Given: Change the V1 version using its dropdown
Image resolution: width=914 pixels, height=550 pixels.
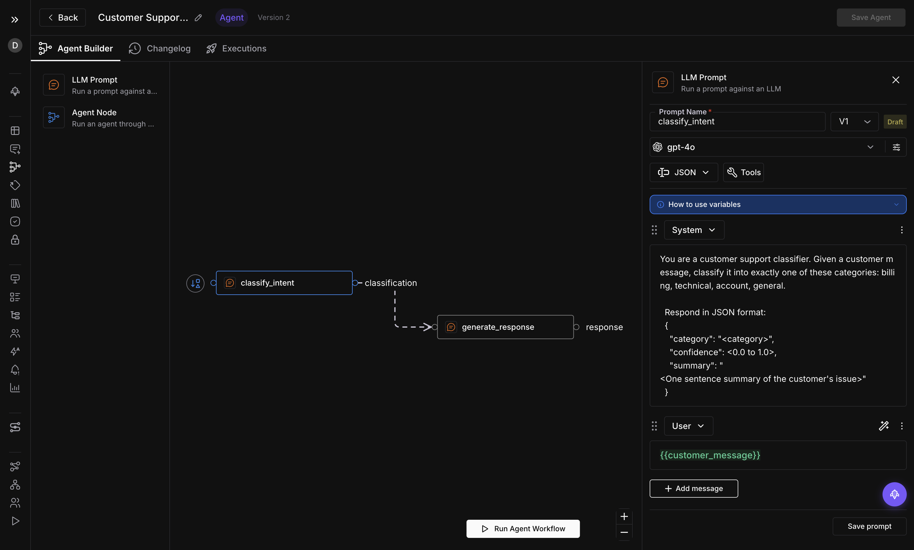Looking at the screenshot, I should click(x=867, y=121).
